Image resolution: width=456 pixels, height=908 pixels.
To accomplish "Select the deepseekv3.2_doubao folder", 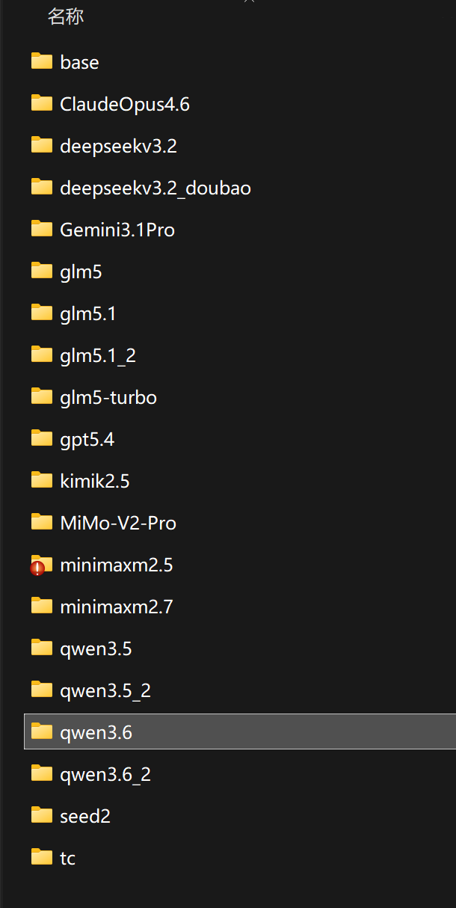I will click(x=240, y=188).
